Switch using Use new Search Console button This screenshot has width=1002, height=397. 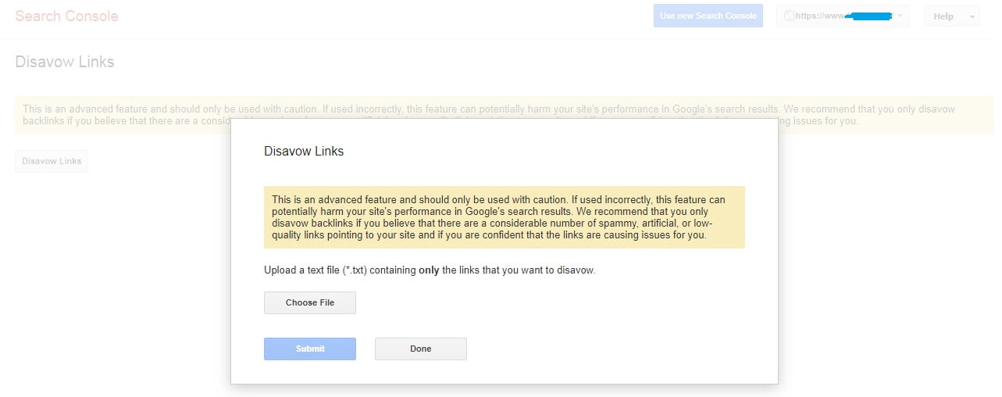click(708, 16)
